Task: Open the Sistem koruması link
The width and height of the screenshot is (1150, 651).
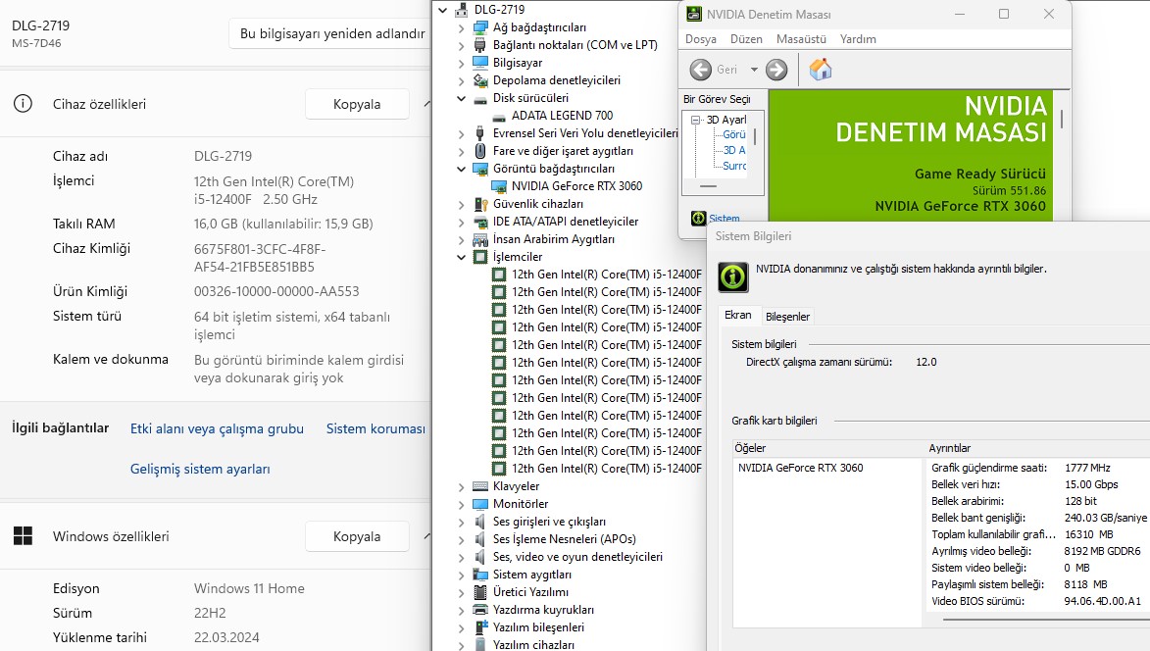Action: coord(375,428)
